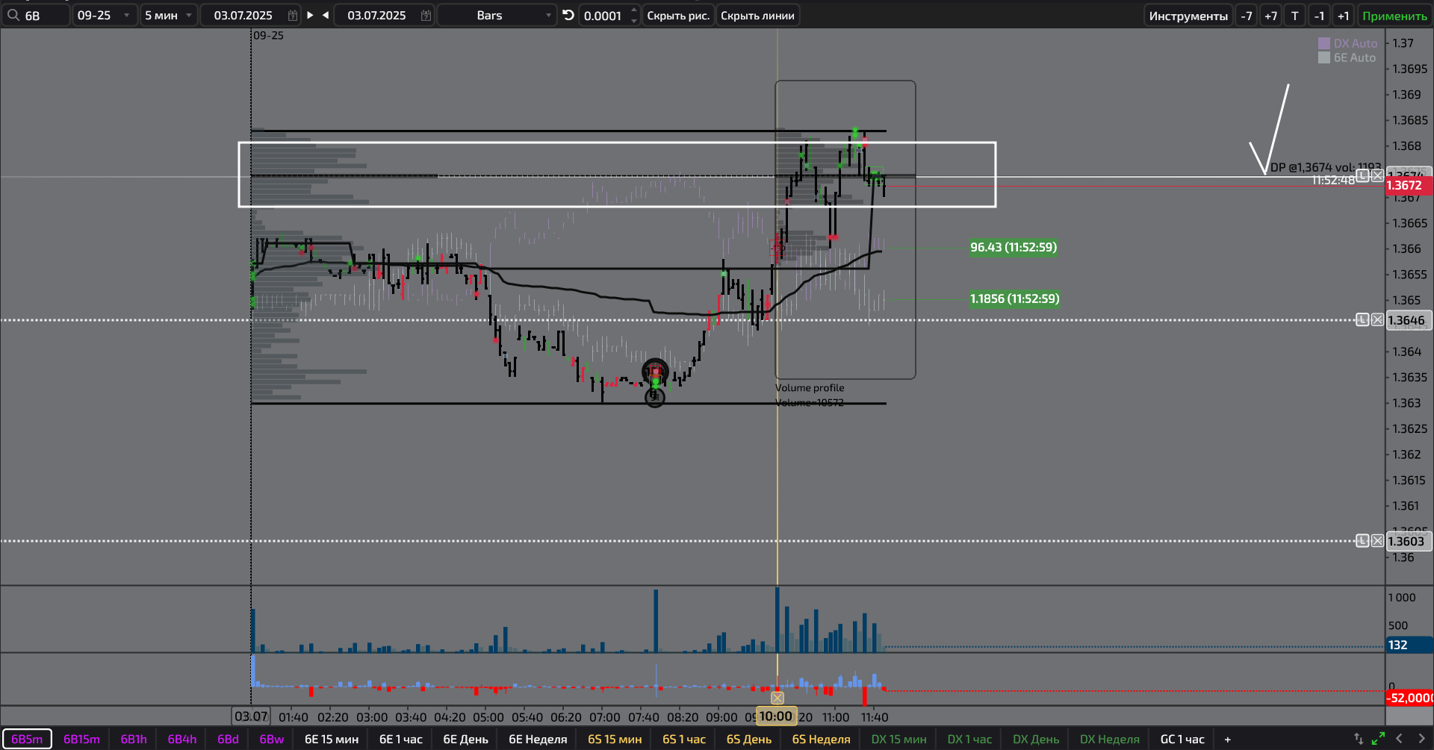Open the Bars chart type dropdown
The width and height of the screenshot is (1434, 750).
coord(497,15)
